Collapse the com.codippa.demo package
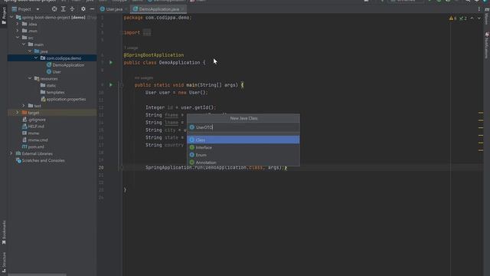The width and height of the screenshot is (490, 276). coord(36,58)
